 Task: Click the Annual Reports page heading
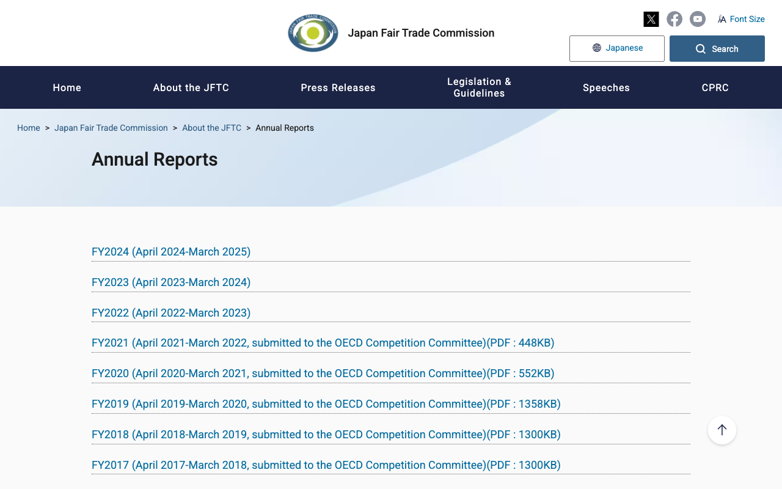point(155,160)
